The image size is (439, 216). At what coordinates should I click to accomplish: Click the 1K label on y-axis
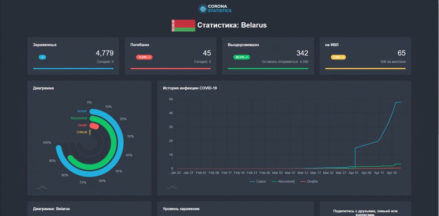pyautogui.click(x=171, y=155)
